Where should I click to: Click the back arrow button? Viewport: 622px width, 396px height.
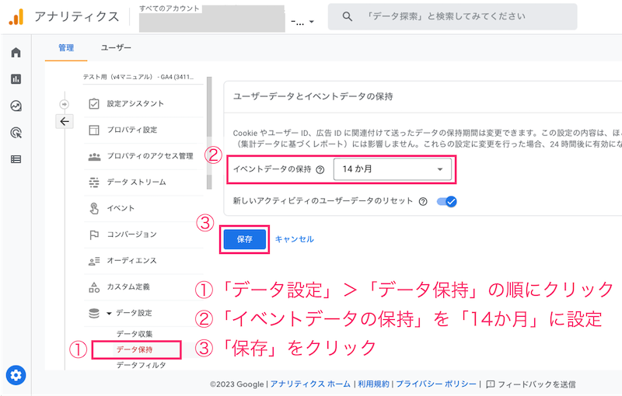[64, 121]
